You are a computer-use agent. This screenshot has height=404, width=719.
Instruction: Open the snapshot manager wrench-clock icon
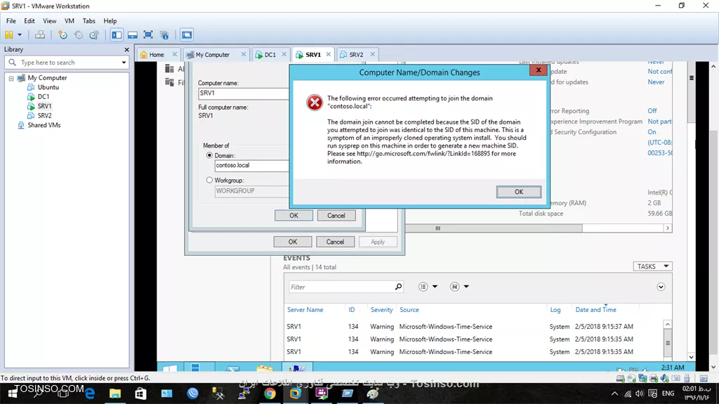94,35
